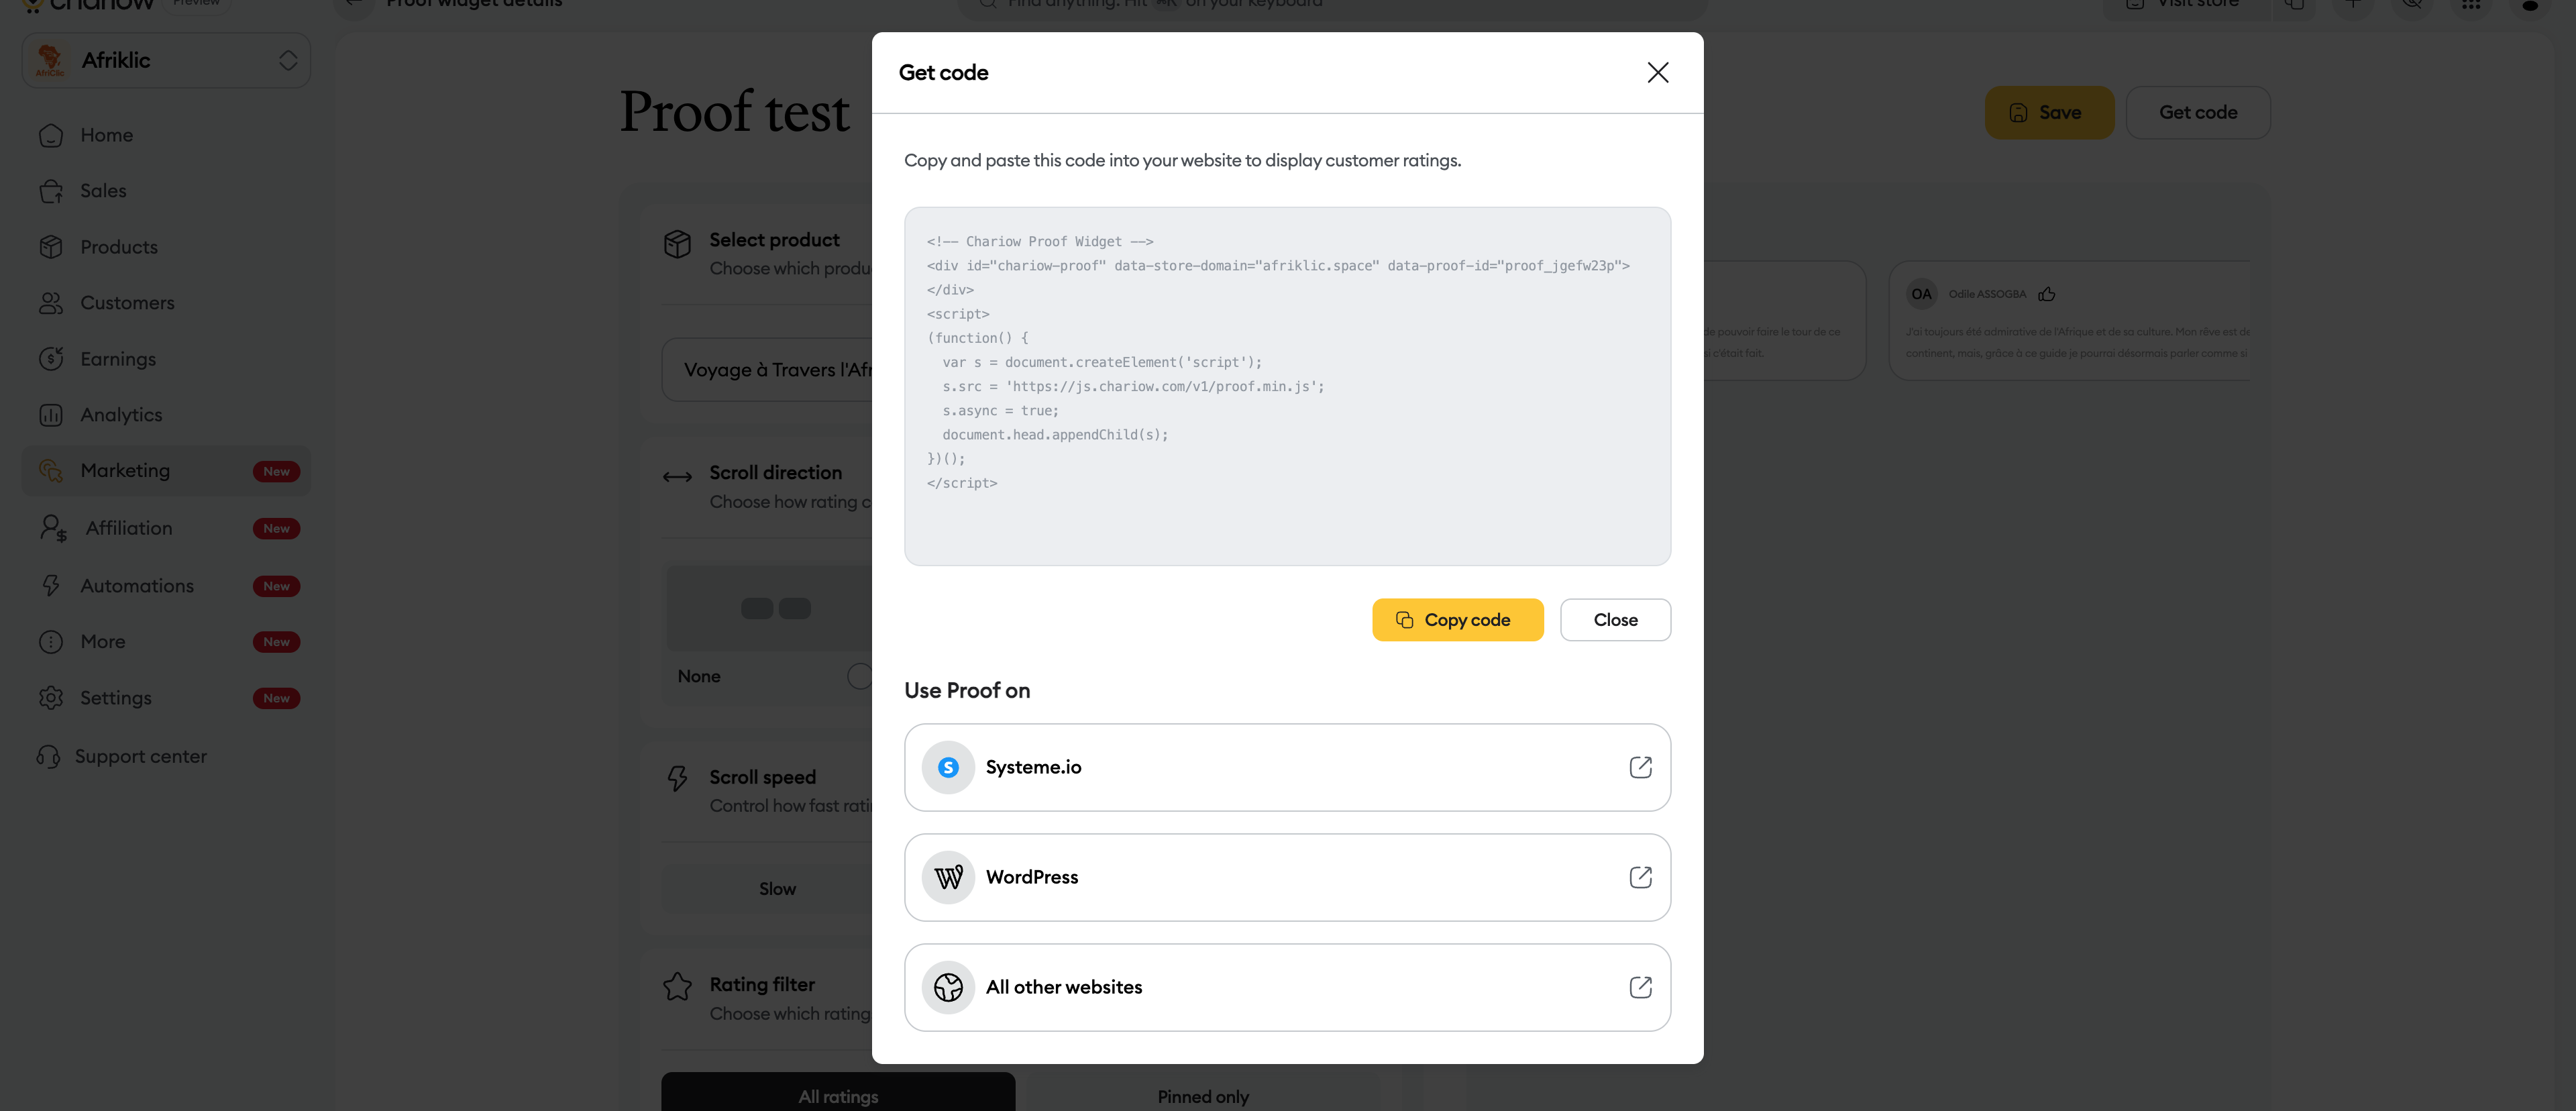
Task: Click the globe icon for all other websites
Action: point(948,987)
